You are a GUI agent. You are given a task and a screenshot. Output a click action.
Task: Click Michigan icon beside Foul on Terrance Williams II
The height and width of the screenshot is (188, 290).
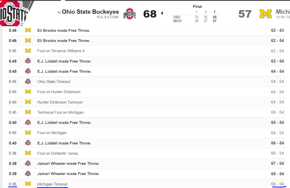click(x=28, y=51)
